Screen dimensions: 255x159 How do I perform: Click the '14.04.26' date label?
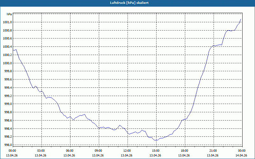tap(241, 156)
